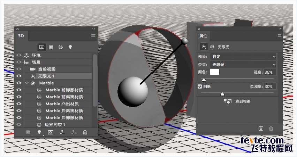Hide the Marble mesh
Screen dimensions: 297x157
tap(19, 83)
